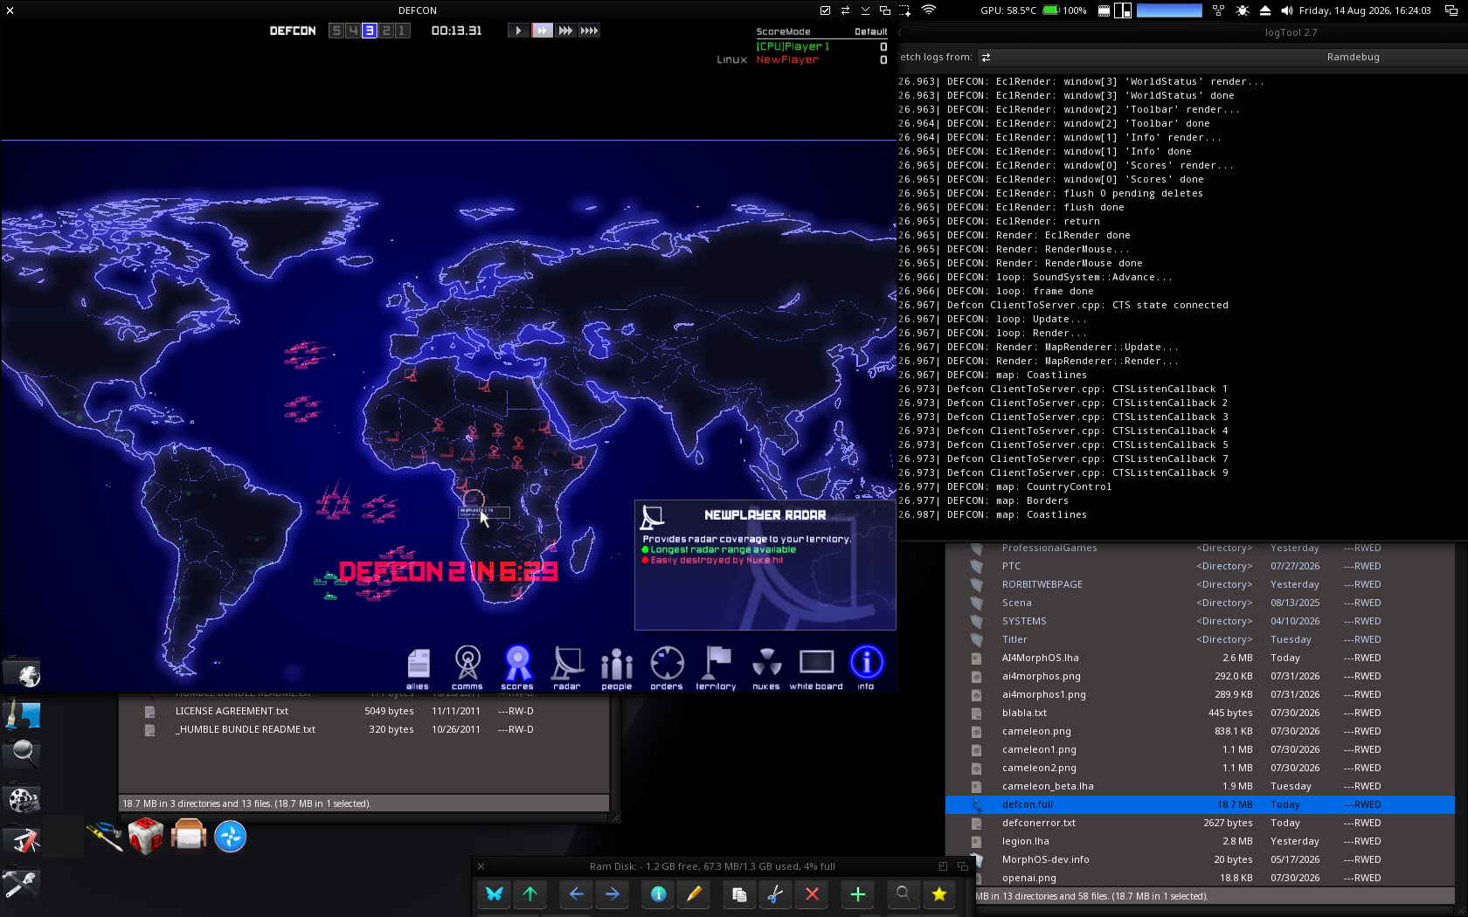Click the DEFCON level 1 indicator
This screenshot has height=917, width=1468.
tap(402, 31)
